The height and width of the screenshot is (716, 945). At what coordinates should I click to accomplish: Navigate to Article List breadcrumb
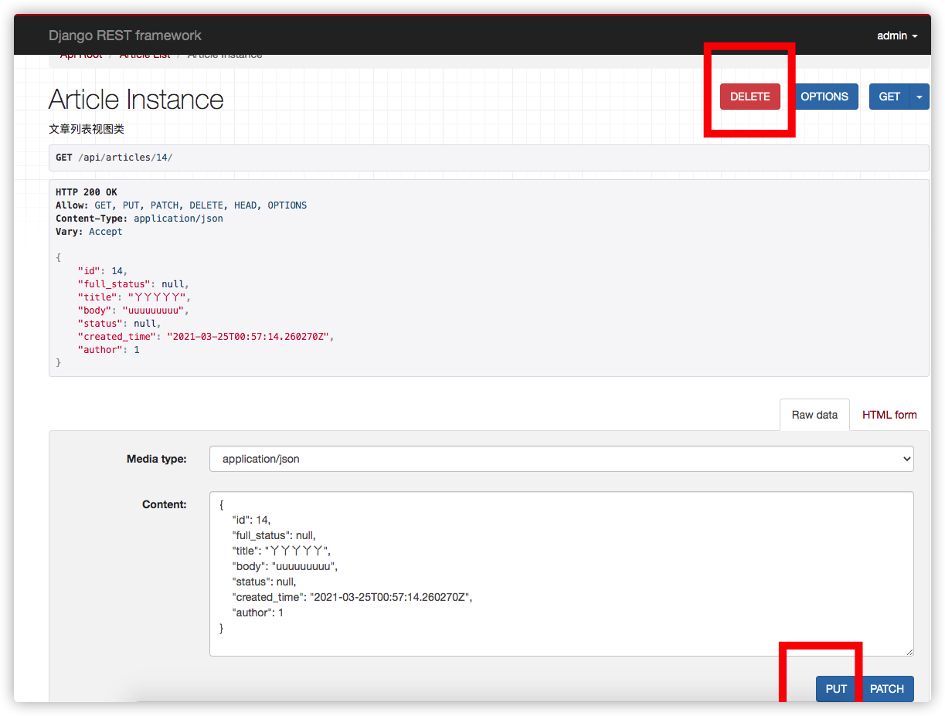(144, 56)
